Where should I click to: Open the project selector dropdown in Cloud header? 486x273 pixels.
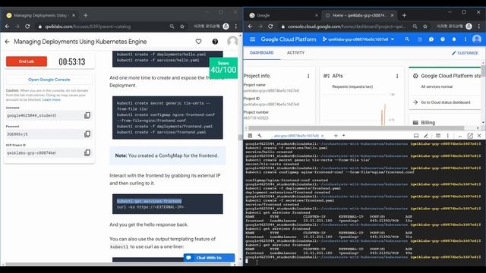358,39
